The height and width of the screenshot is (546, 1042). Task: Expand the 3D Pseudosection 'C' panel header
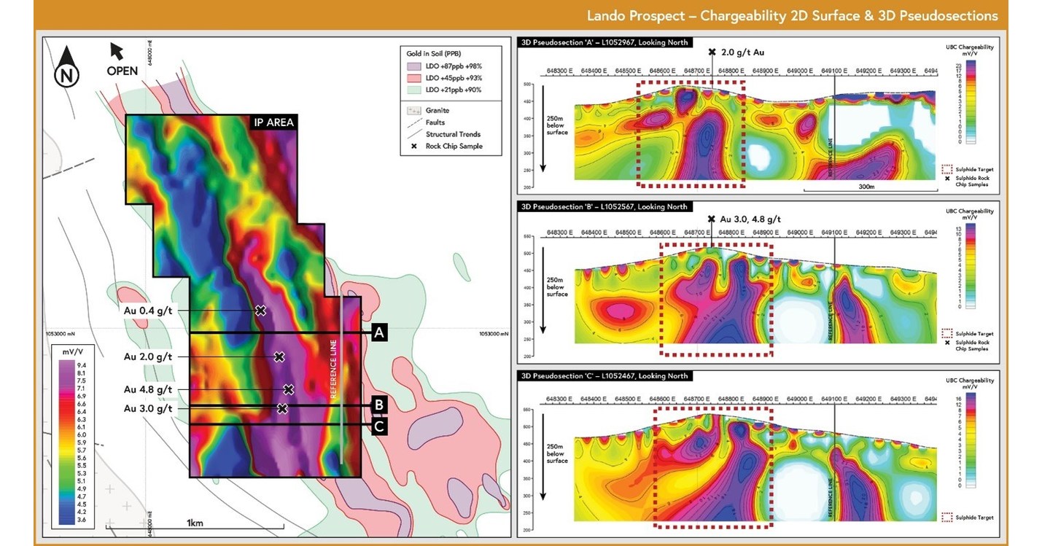pos(603,375)
